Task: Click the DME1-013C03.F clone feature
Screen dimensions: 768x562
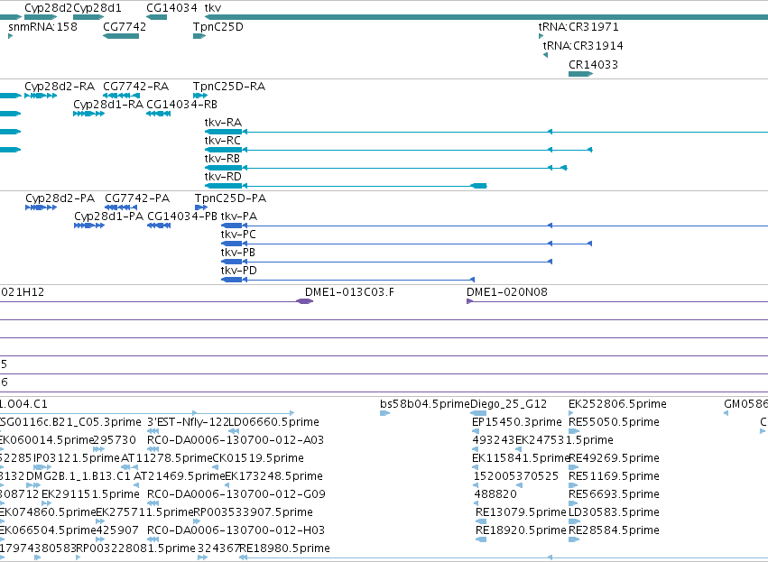Action: (x=305, y=301)
